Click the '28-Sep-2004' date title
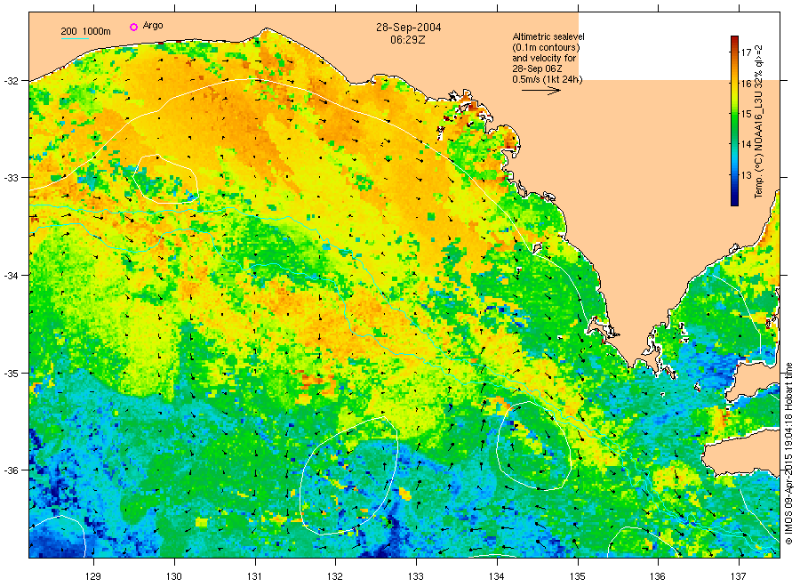The height and width of the screenshot is (587, 800). click(x=408, y=28)
